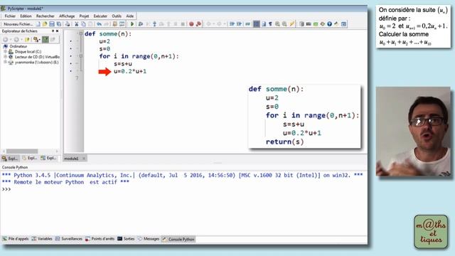
Task: Click the Save floppy disk icon
Action: click(52, 24)
